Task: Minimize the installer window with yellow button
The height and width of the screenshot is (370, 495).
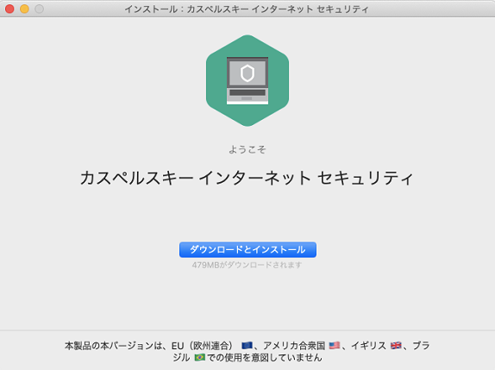Action: click(x=25, y=9)
